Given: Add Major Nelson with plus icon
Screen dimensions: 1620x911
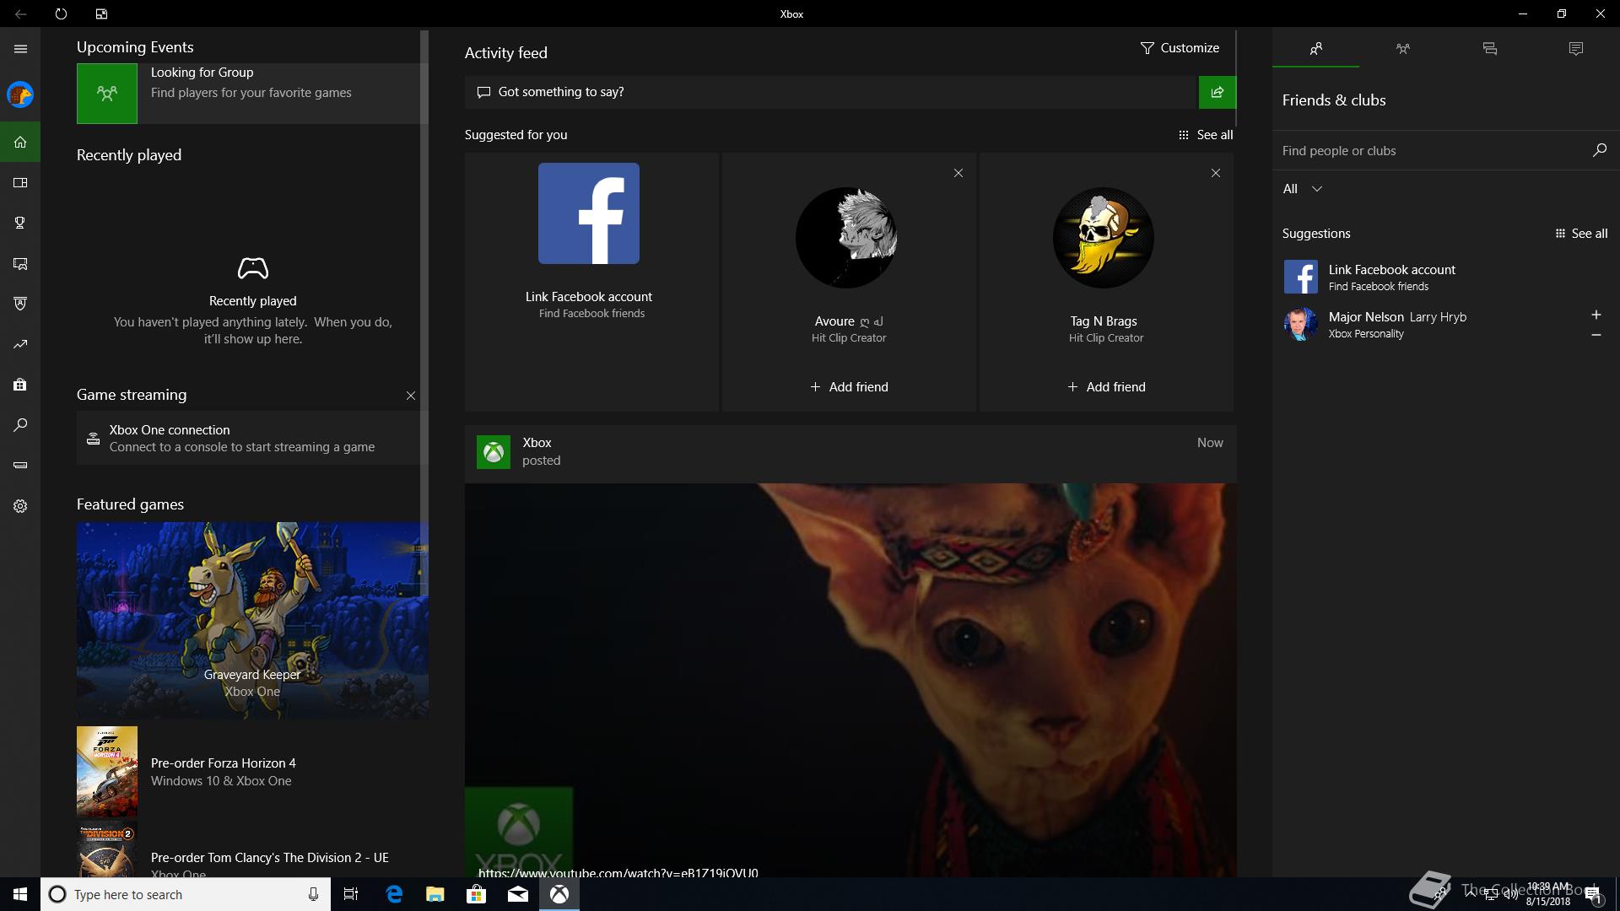Looking at the screenshot, I should [x=1596, y=315].
